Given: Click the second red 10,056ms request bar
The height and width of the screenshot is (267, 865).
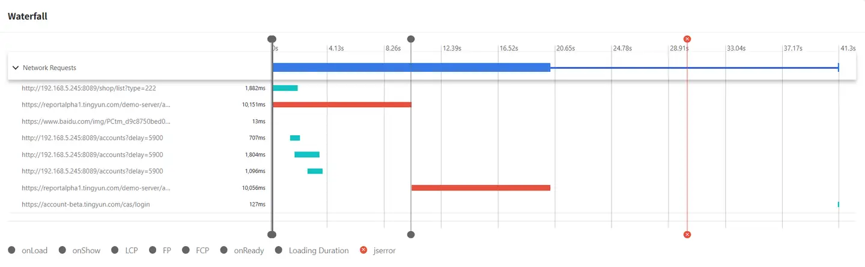Looking at the screenshot, I should (x=481, y=188).
